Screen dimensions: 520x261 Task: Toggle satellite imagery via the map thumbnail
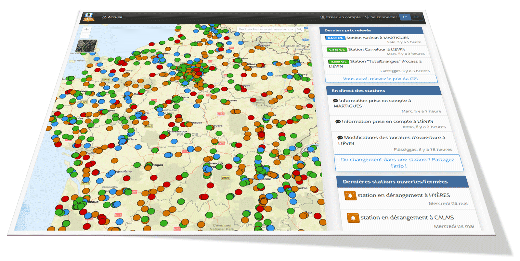click(x=86, y=46)
